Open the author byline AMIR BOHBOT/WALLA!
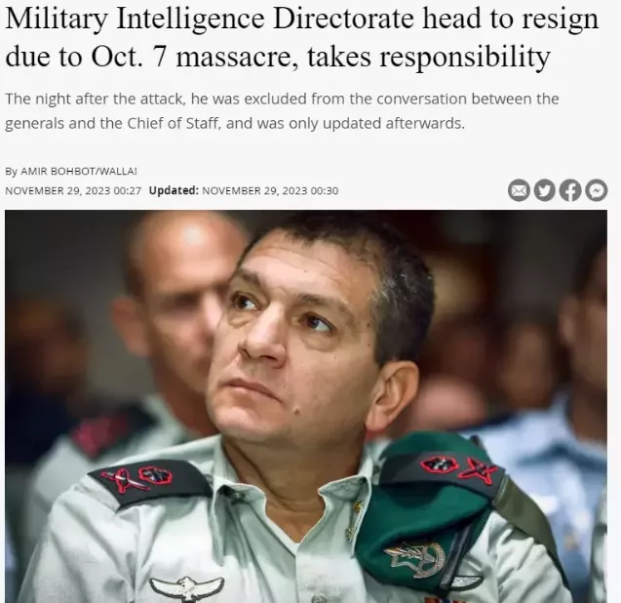The image size is (621, 603). coord(78,172)
